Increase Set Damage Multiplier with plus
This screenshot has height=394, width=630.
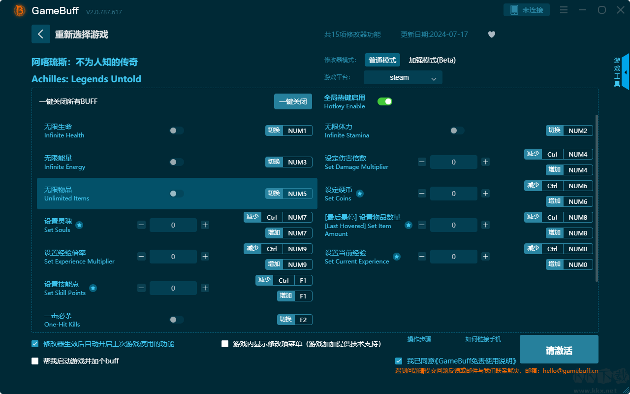coord(486,162)
